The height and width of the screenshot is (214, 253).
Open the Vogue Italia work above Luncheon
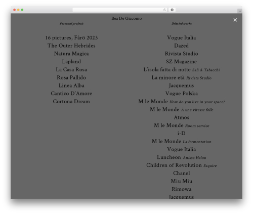[182, 149]
